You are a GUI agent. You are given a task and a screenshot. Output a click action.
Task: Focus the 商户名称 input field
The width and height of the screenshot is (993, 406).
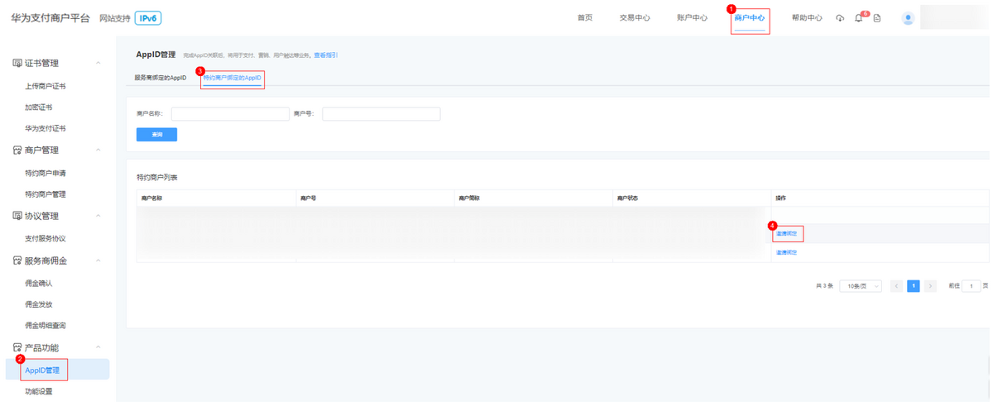pos(230,114)
